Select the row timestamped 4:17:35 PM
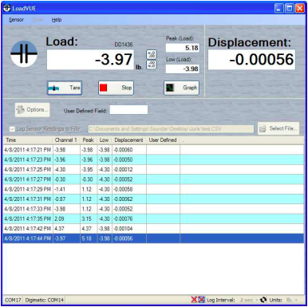 point(153,218)
